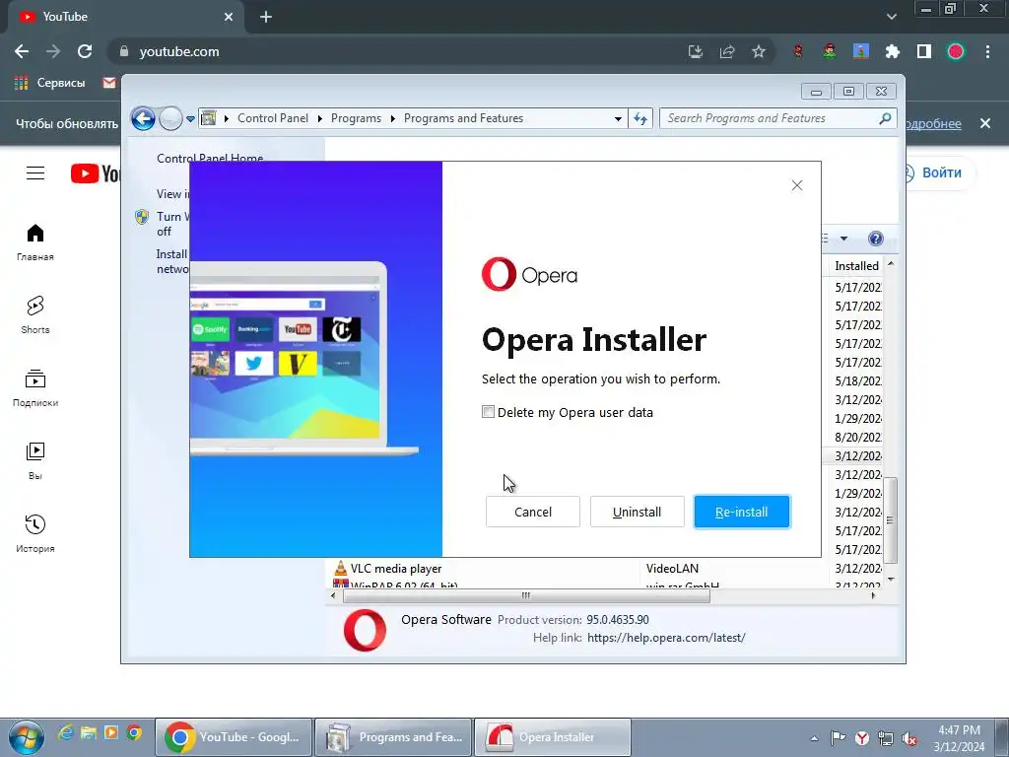
Task: Refresh Programs and Features list
Action: pos(640,118)
